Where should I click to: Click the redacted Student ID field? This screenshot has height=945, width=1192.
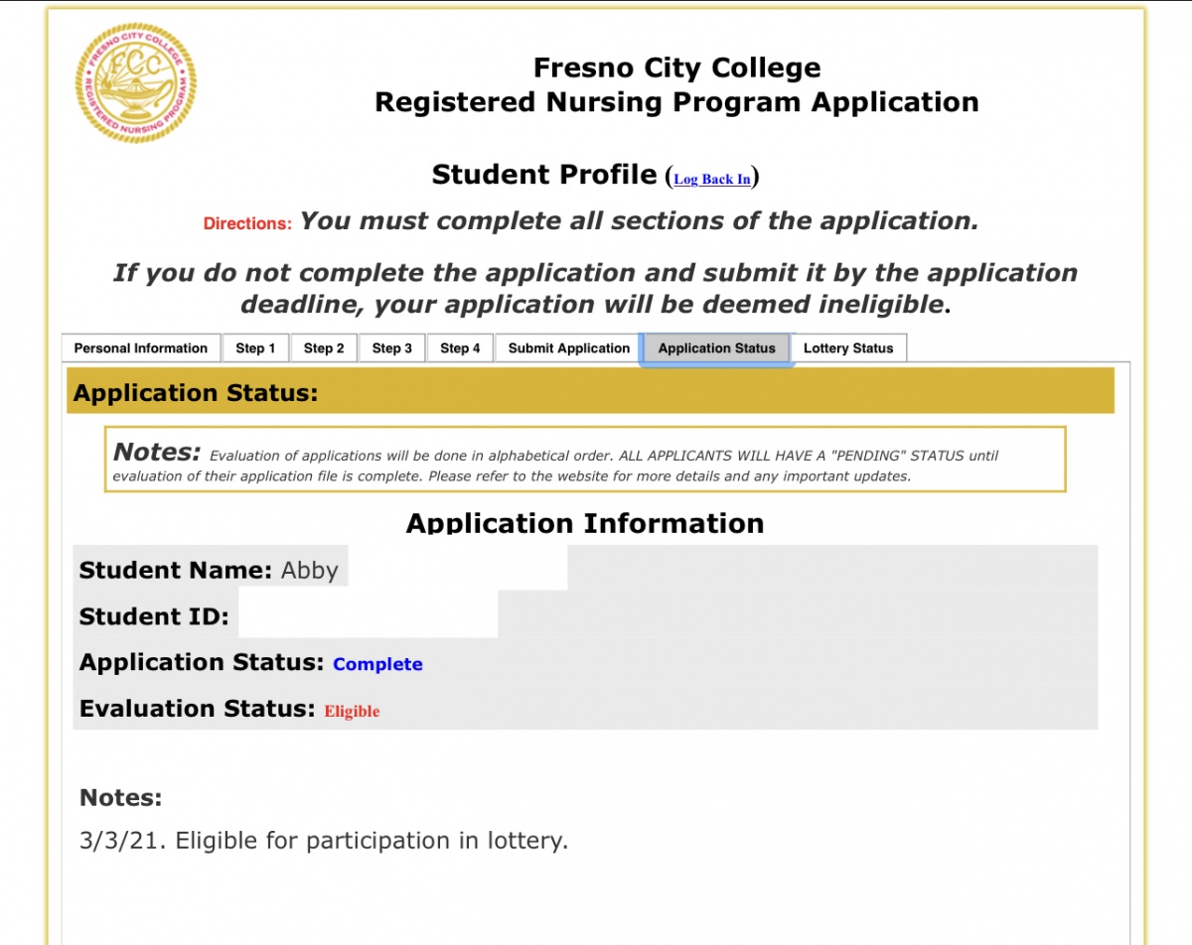click(368, 615)
